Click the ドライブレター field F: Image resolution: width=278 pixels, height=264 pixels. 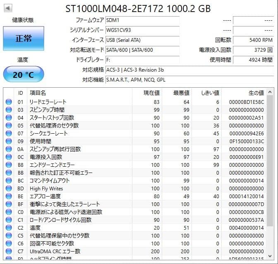pyautogui.click(x=143, y=60)
